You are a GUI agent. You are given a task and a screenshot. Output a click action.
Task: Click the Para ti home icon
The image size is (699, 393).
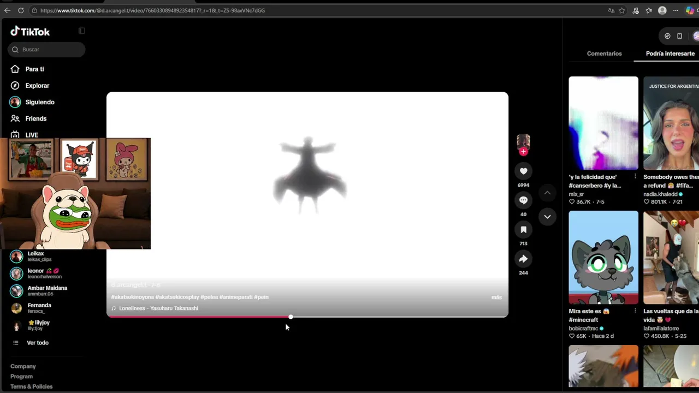(15, 69)
